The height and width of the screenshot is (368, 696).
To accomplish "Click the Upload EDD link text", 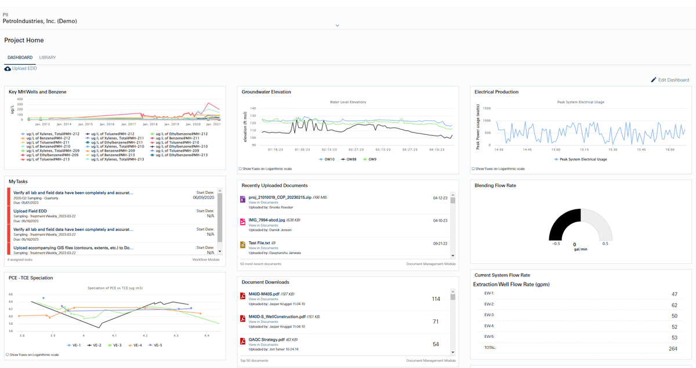I will (25, 68).
